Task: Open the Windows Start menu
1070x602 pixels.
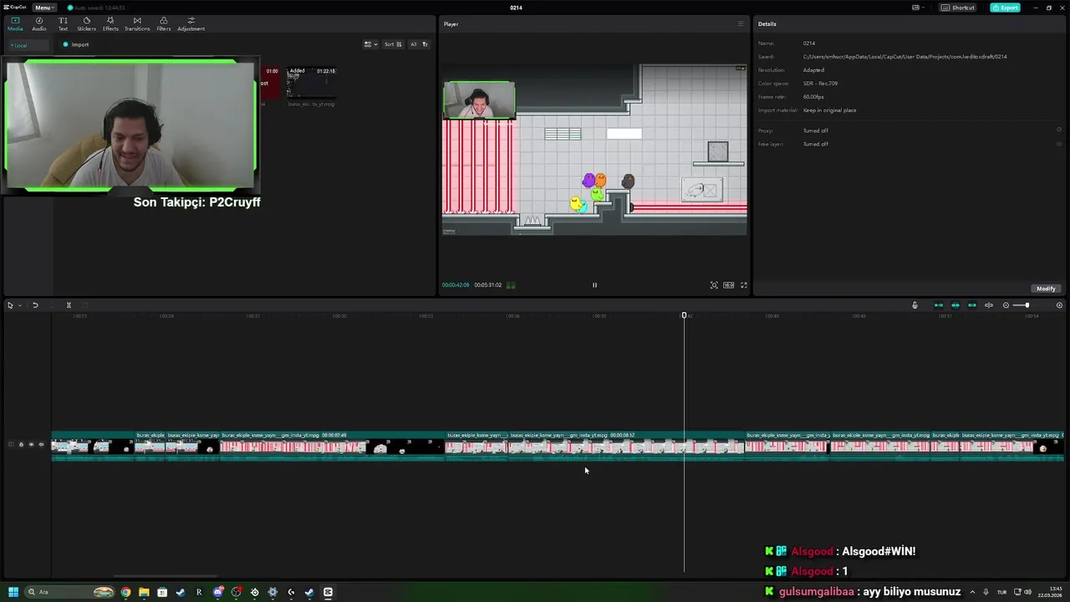Action: point(13,592)
